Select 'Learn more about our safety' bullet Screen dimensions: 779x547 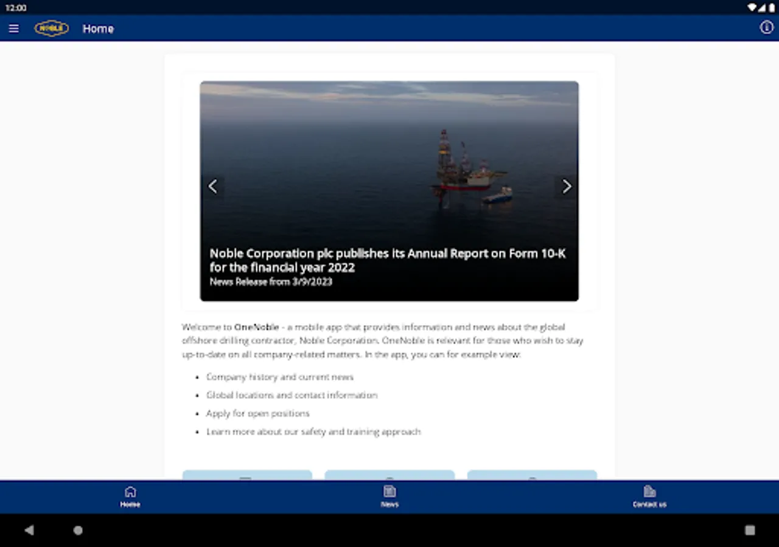pyautogui.click(x=313, y=432)
